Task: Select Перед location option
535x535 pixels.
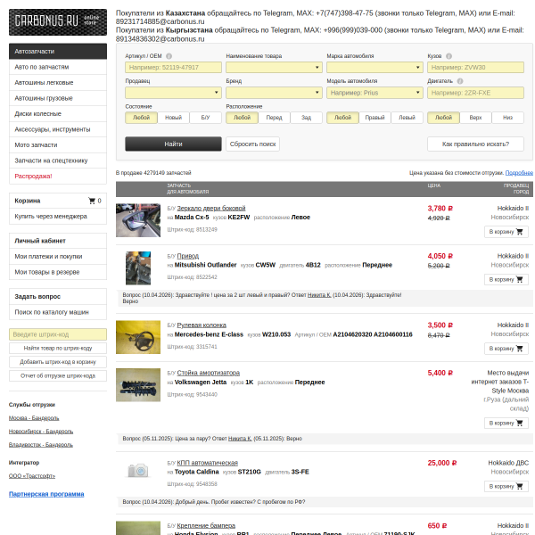Action: pos(274,118)
